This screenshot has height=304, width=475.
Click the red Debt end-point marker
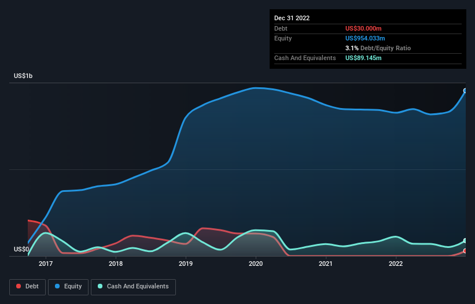click(465, 251)
